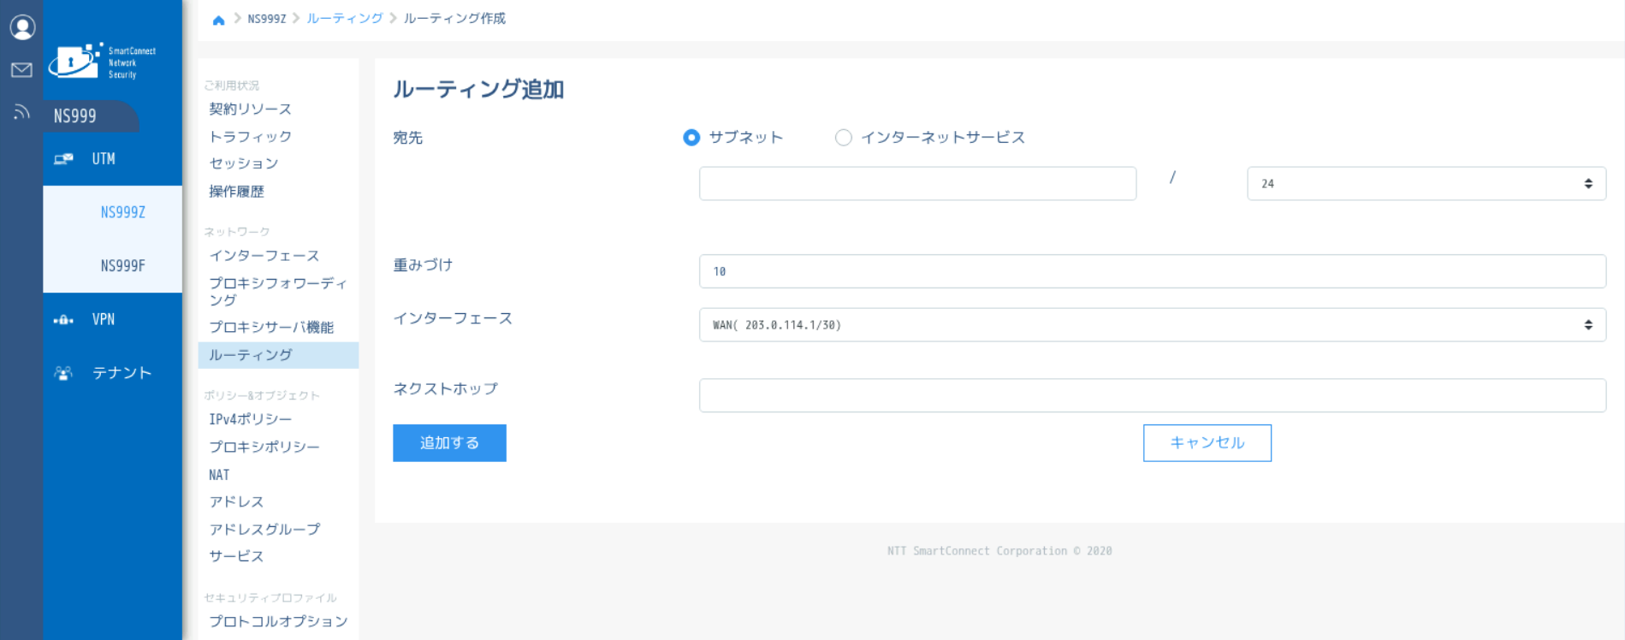Select NS999Z in the sidebar
Image resolution: width=1625 pixels, height=640 pixels.
click(113, 212)
